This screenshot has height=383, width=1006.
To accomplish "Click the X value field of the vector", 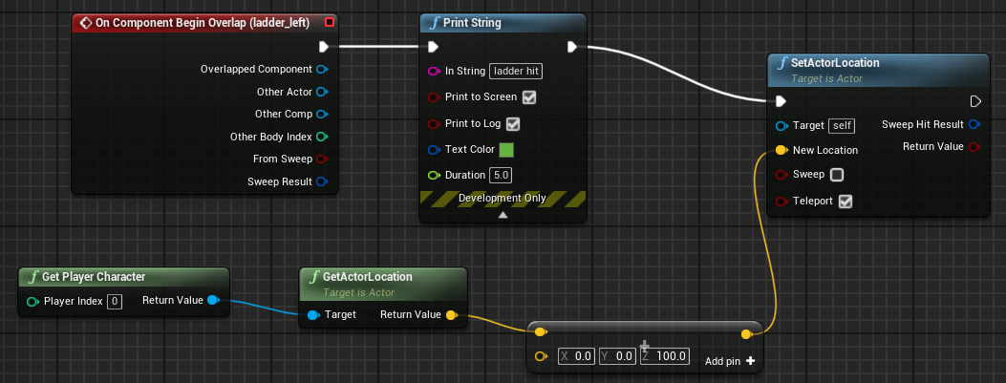I will (577, 356).
